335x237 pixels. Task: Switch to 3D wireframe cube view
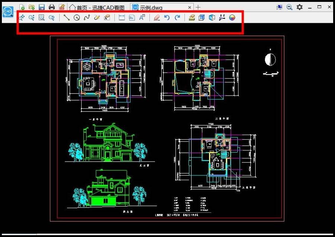212,18
